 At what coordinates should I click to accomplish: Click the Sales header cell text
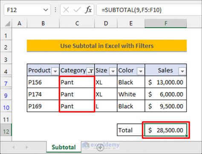165,70
